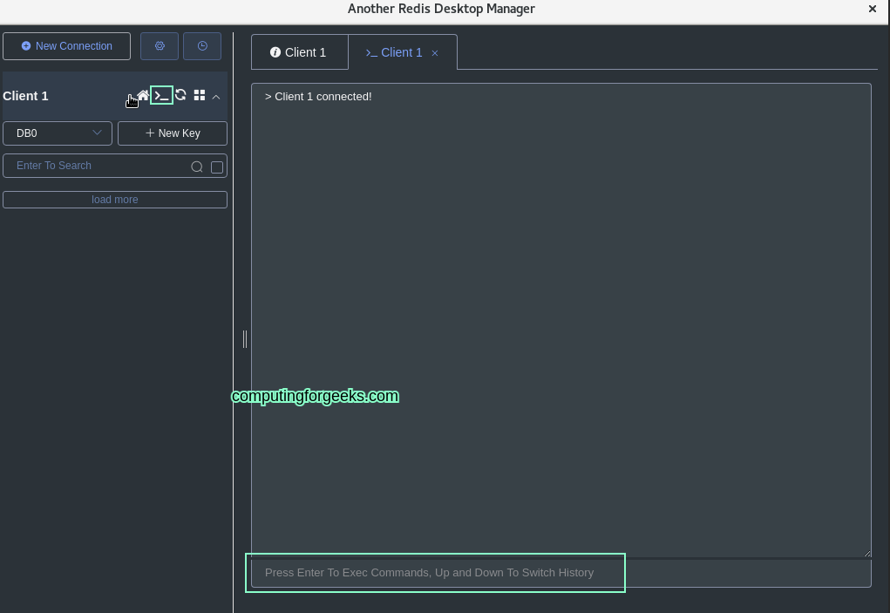Add a New Key
The image size is (890, 613).
(x=173, y=133)
